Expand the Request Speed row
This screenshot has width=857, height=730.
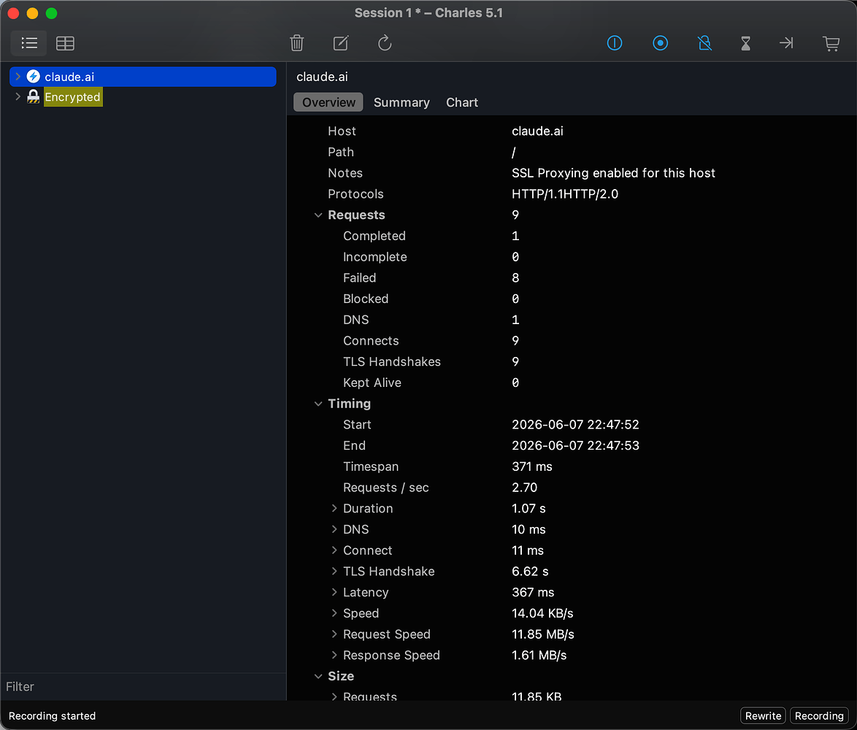334,634
